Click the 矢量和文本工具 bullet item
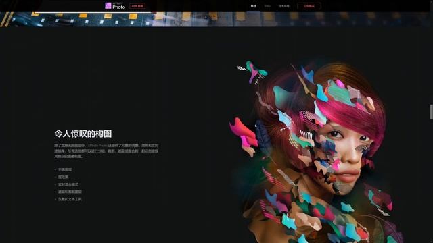Screen dimensions: 433x243 pyautogui.click(x=70, y=199)
